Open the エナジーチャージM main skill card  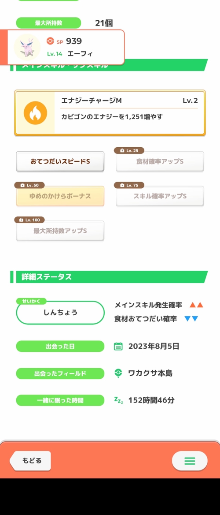tap(110, 113)
